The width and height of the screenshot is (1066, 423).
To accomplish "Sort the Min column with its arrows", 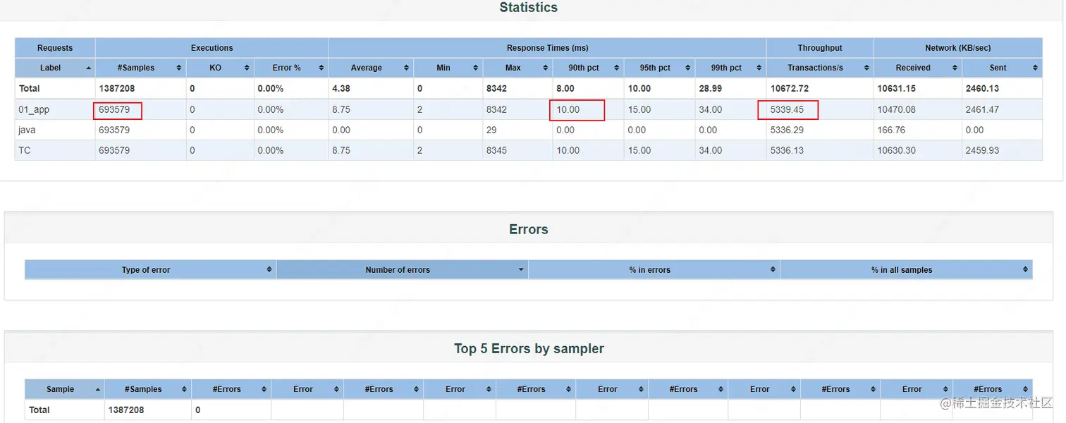I will (476, 68).
